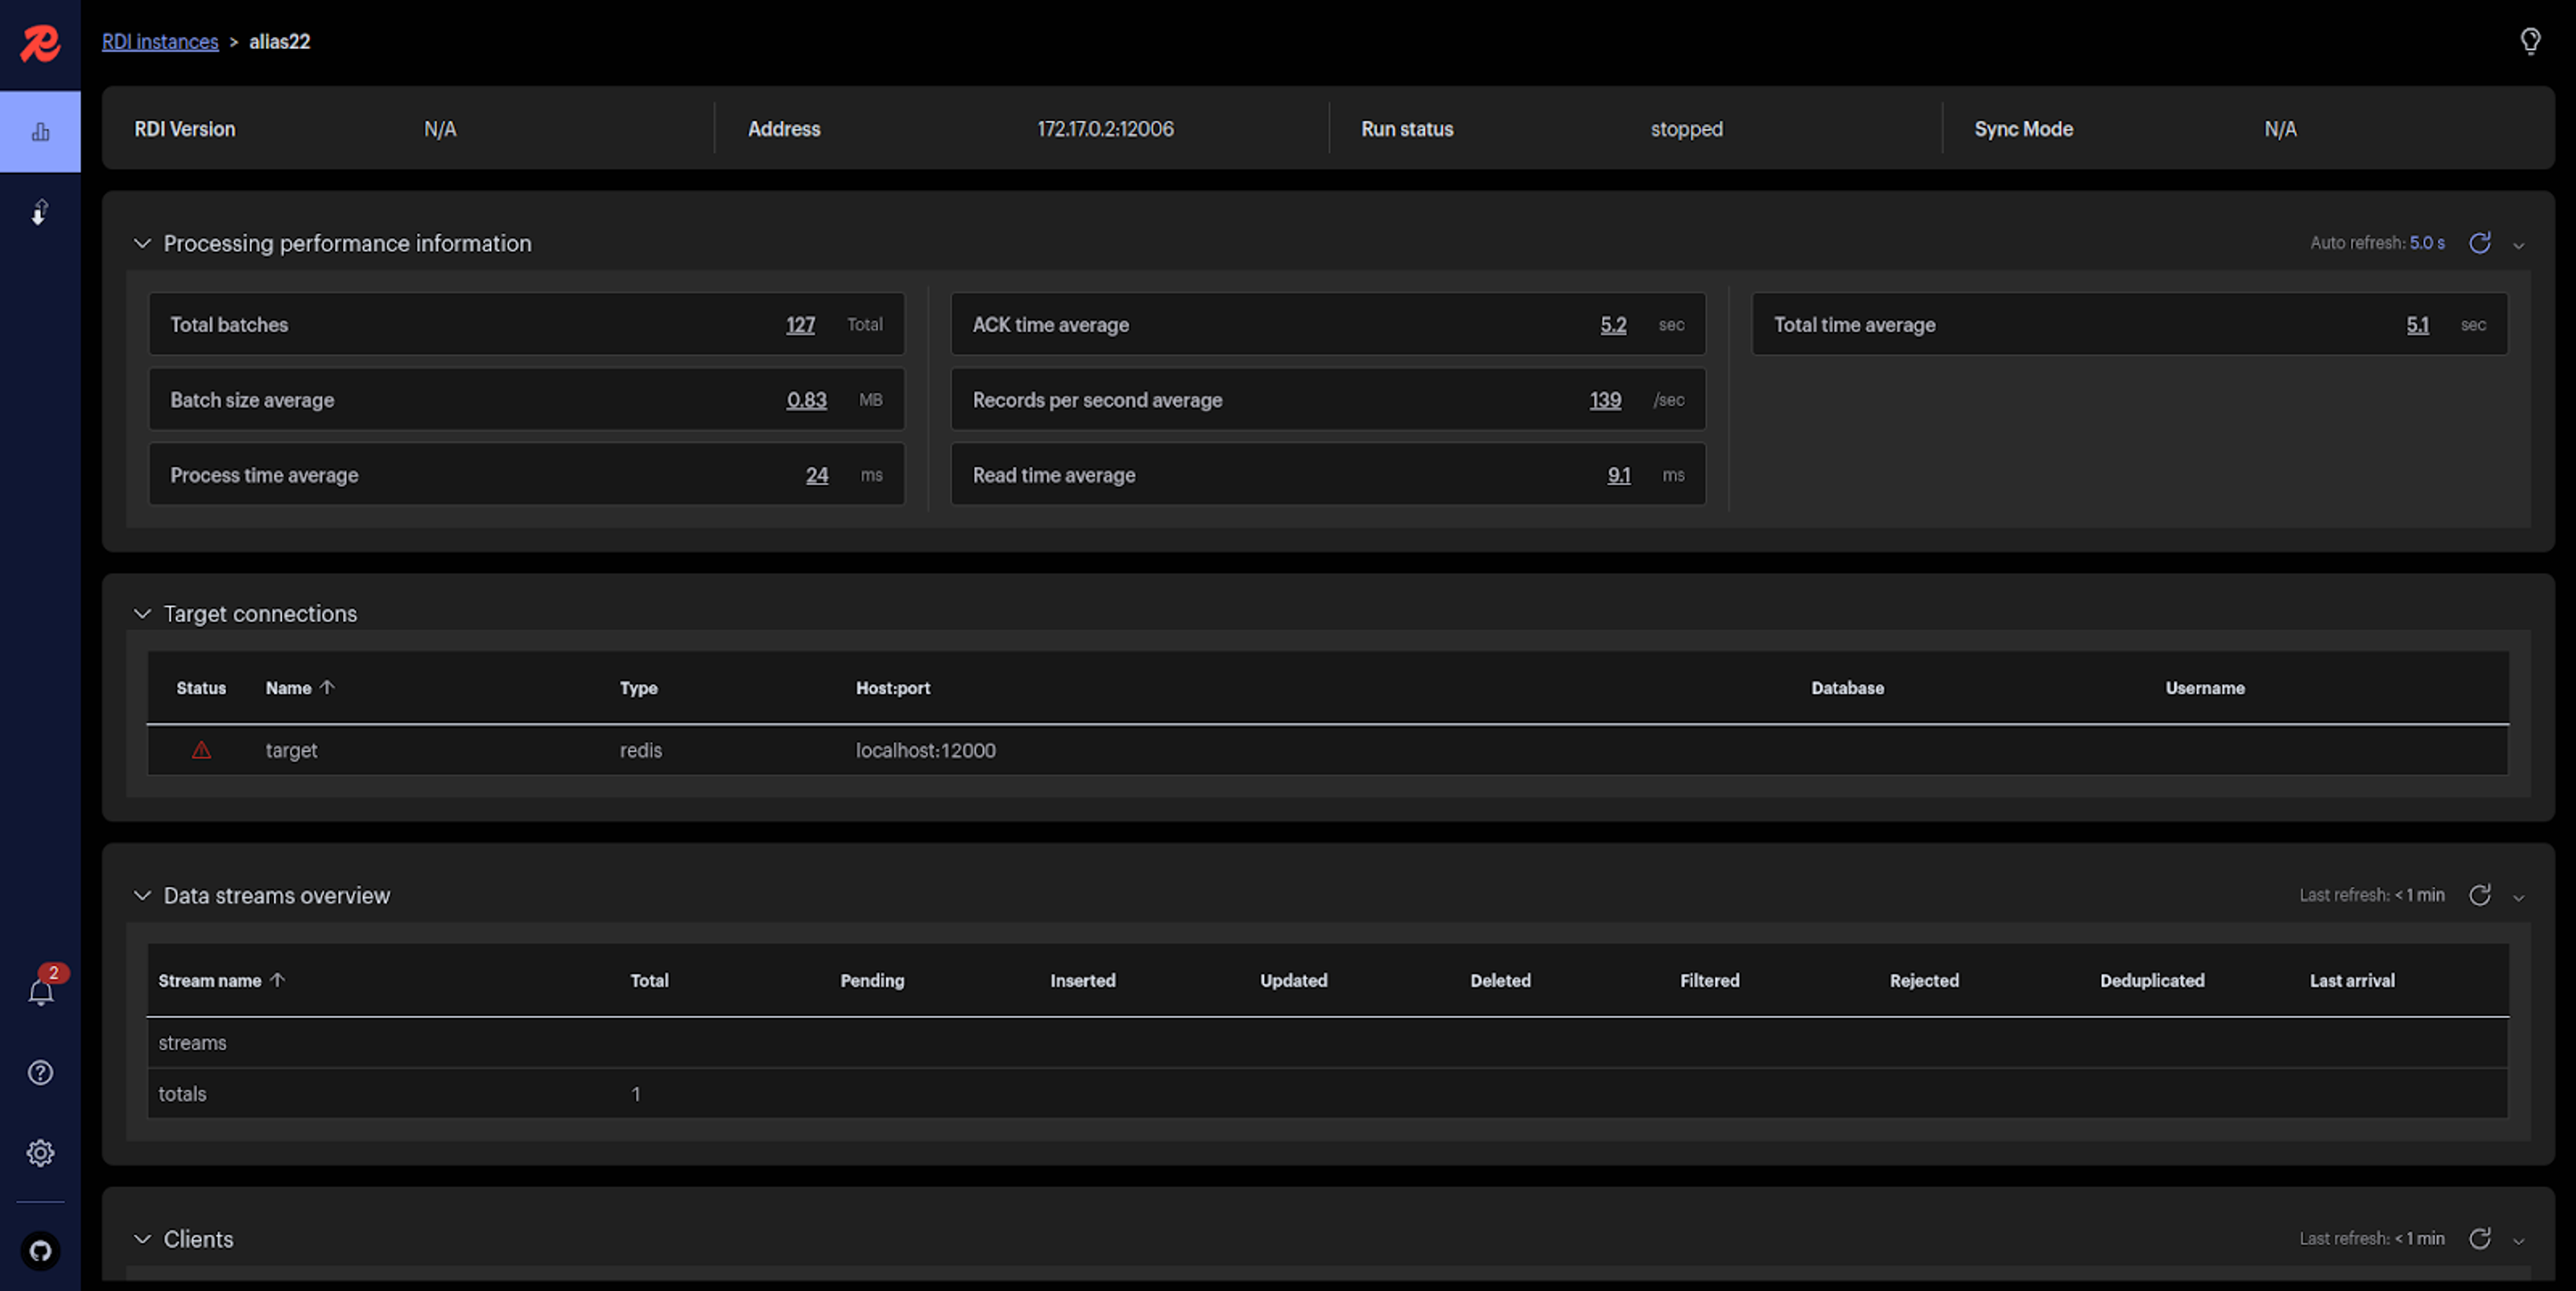Refresh the Data streams overview

[x=2480, y=895]
